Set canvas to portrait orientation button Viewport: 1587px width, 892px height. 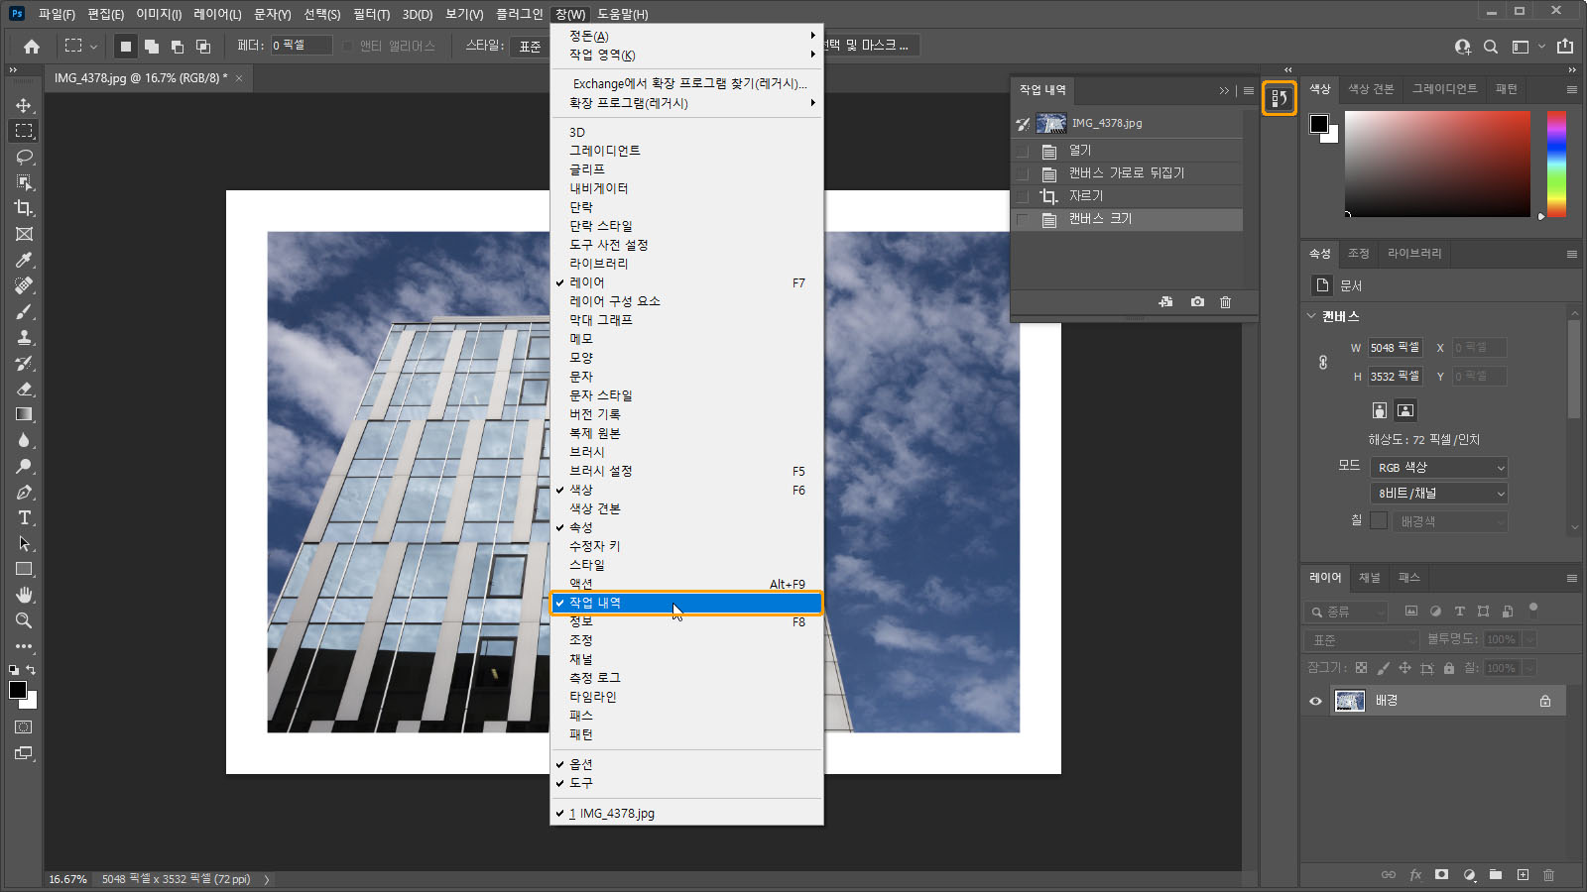point(1380,410)
